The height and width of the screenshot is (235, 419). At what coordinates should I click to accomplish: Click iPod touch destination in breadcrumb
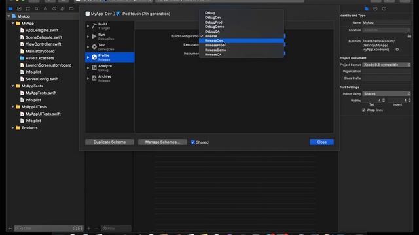tap(143, 14)
